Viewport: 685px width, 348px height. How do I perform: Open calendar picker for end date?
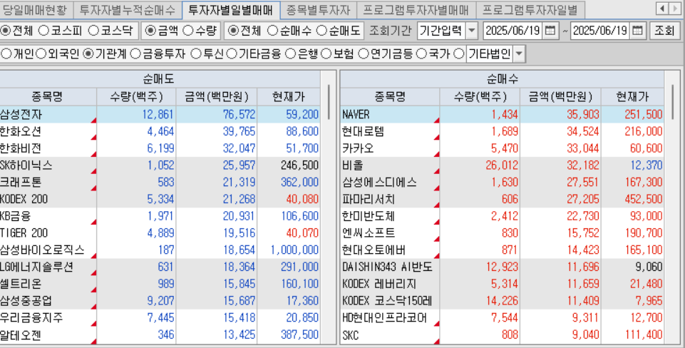click(x=638, y=31)
